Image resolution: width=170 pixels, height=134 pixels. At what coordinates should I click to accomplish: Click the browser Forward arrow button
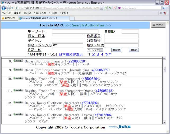8,8
